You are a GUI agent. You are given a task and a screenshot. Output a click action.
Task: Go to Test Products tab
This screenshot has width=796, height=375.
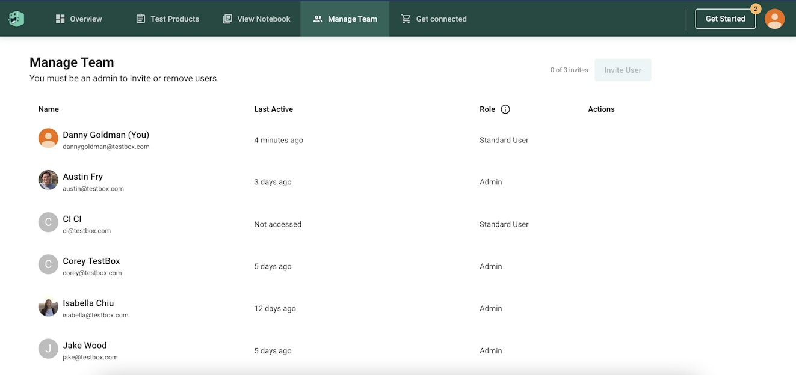point(167,19)
